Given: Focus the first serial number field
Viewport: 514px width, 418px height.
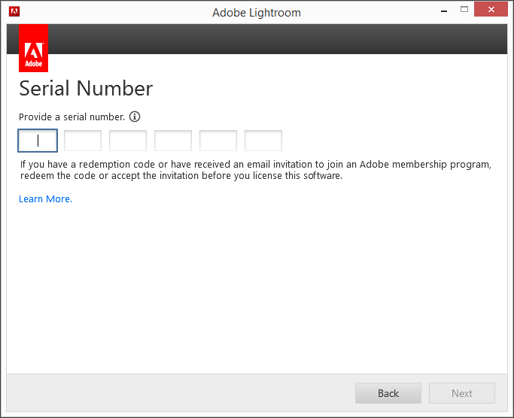Looking at the screenshot, I should (x=38, y=141).
